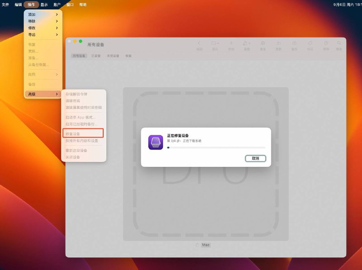Open the Blueprints (蓝图) toolbar dropdown
362x270 pixels.
247,43
